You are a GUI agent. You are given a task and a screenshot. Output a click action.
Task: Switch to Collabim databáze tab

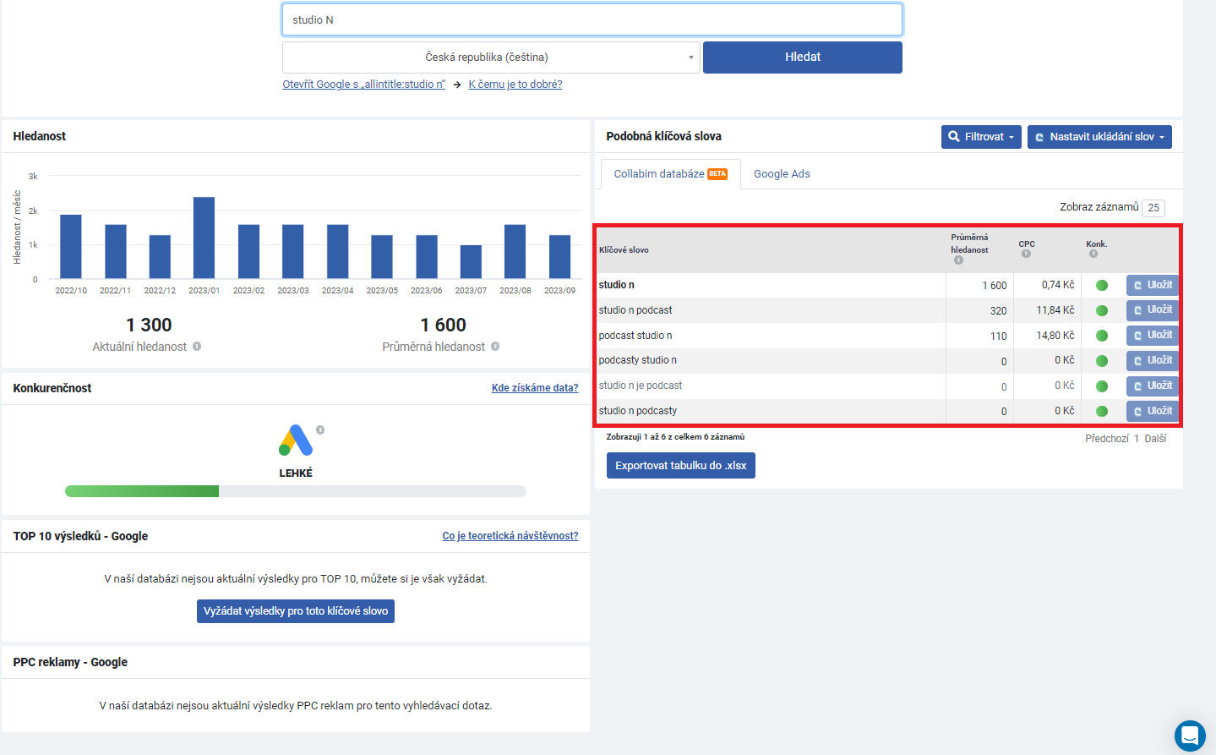coord(670,174)
